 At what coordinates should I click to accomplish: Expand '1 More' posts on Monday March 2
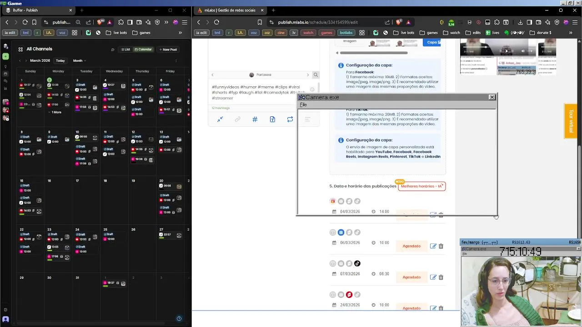point(55,112)
